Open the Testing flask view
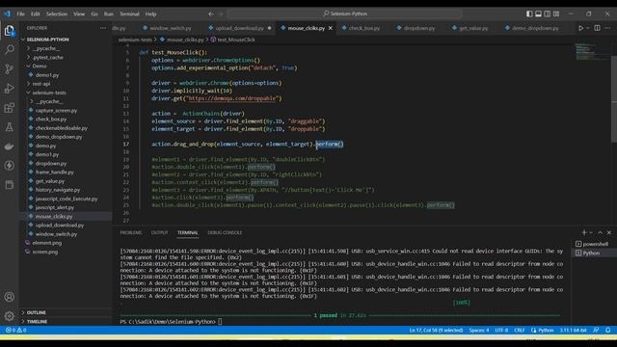Screen dimensions: 617x347 (9, 126)
